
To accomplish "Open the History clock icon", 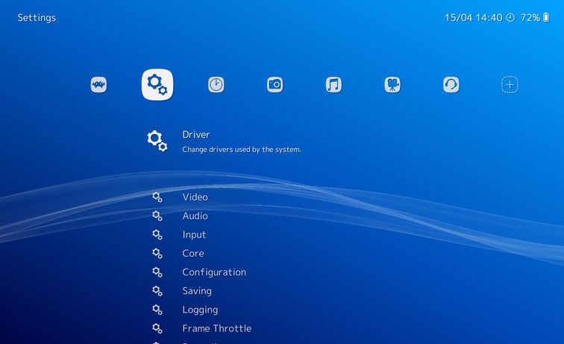I will (216, 85).
